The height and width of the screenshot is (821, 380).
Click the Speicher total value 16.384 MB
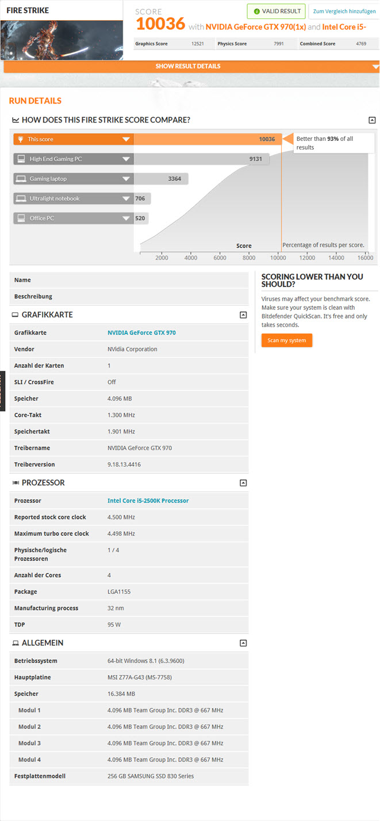click(121, 694)
